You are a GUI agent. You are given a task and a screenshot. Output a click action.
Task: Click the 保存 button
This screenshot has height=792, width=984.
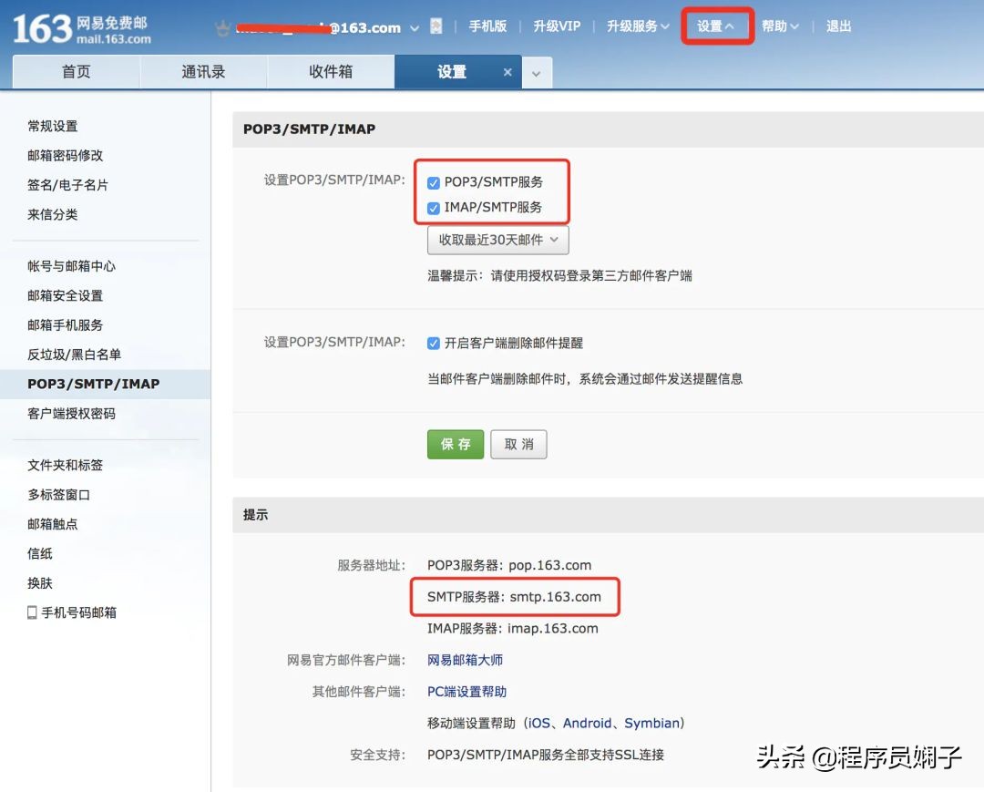pos(455,445)
